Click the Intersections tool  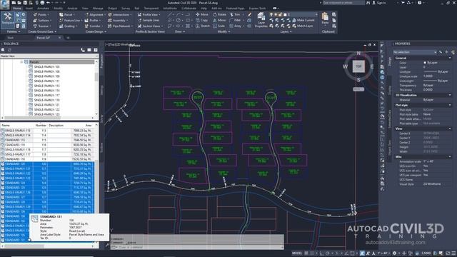point(119,14)
